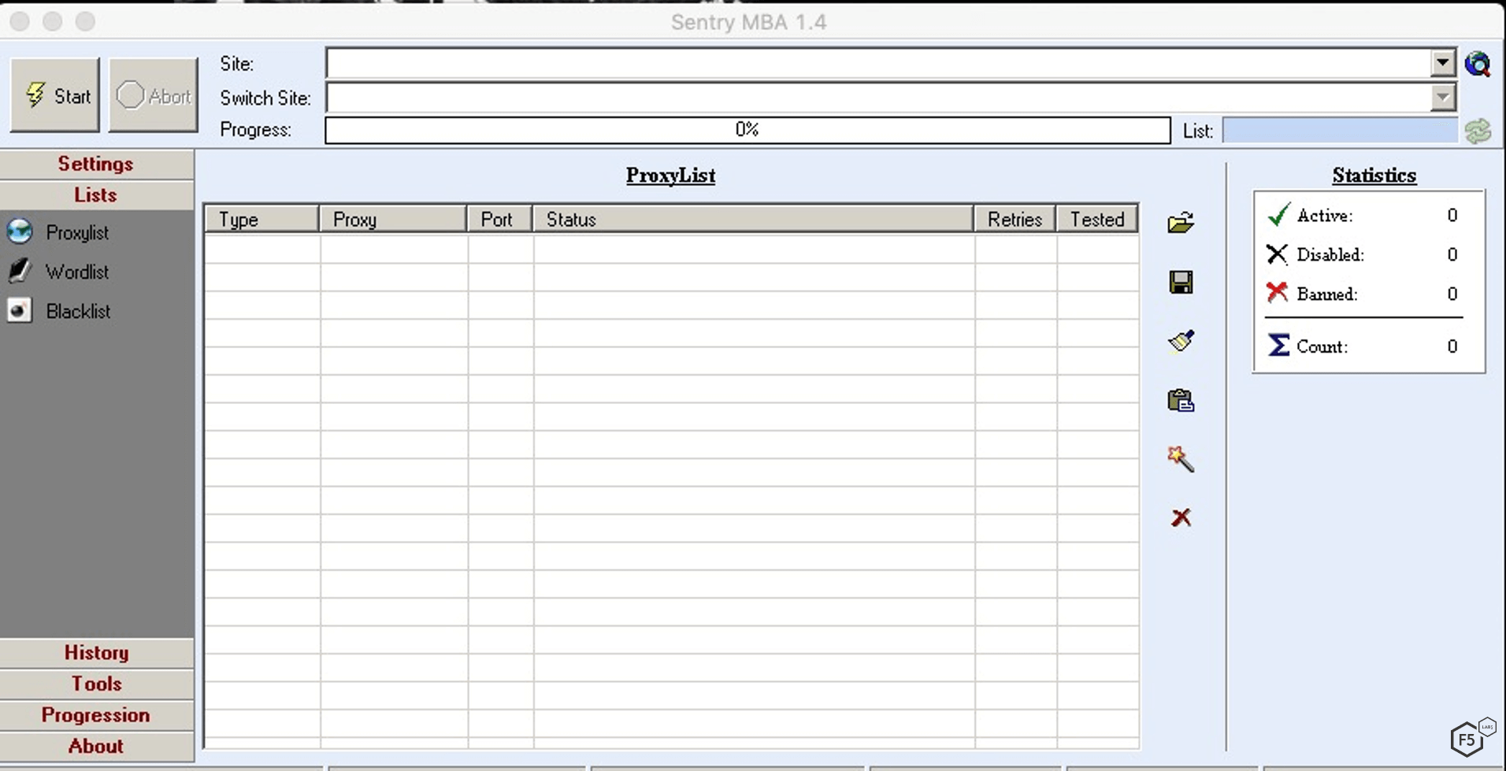Click the Progress bar showing 0%
This screenshot has width=1506, height=771.
[747, 130]
